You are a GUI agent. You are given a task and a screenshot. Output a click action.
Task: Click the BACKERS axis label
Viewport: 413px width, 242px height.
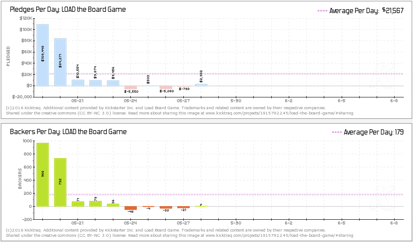coord(20,179)
